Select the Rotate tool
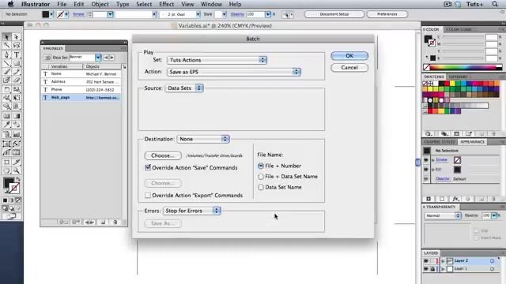The image size is (506, 284). [x=6, y=89]
